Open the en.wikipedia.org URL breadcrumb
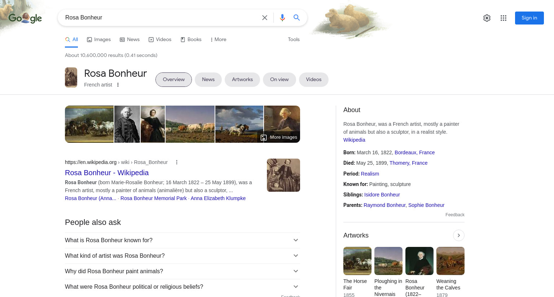This screenshot has width=554, height=297. [x=116, y=162]
